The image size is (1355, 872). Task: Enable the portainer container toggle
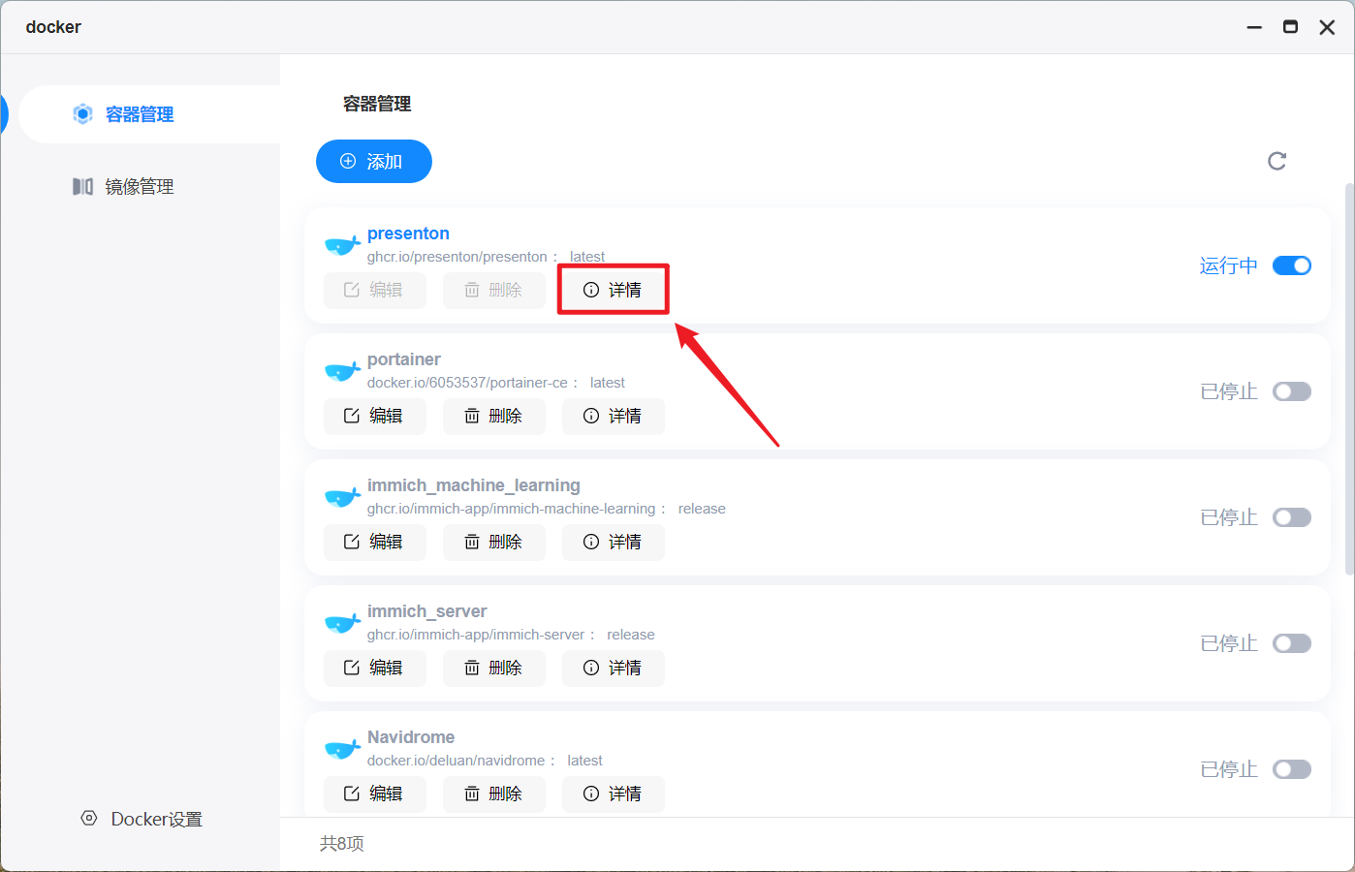[x=1292, y=391]
